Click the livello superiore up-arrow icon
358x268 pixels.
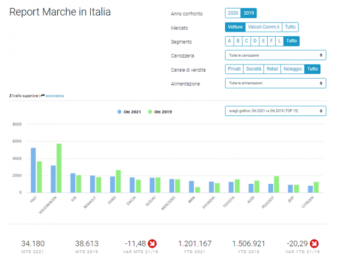(10, 96)
